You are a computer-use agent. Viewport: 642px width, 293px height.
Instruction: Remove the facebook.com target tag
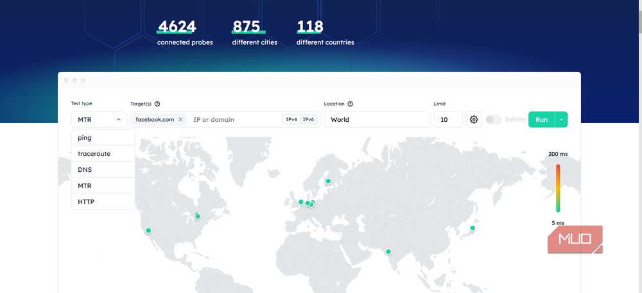click(180, 120)
